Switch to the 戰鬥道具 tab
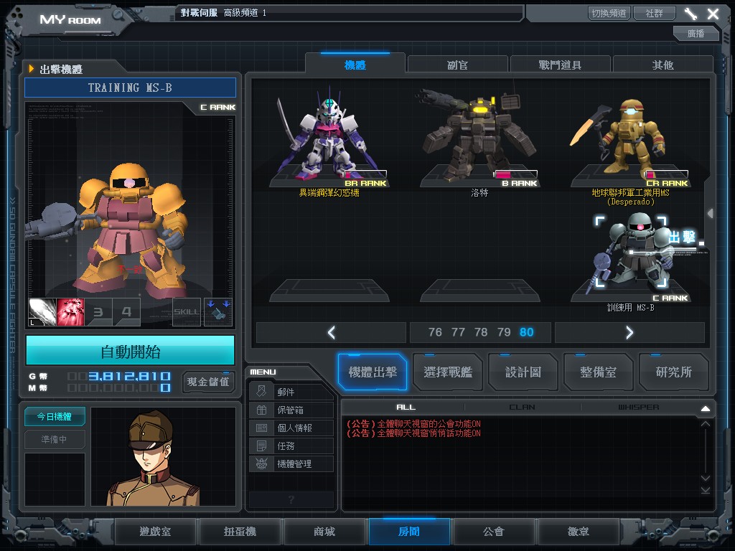The width and height of the screenshot is (735, 551). [x=560, y=65]
